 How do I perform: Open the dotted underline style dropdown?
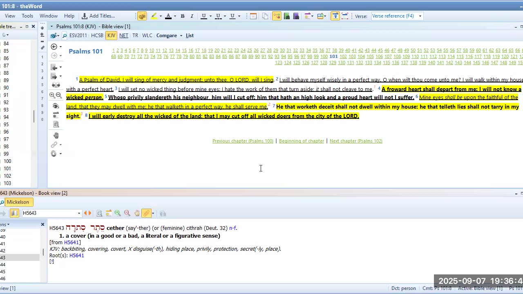(x=239, y=16)
